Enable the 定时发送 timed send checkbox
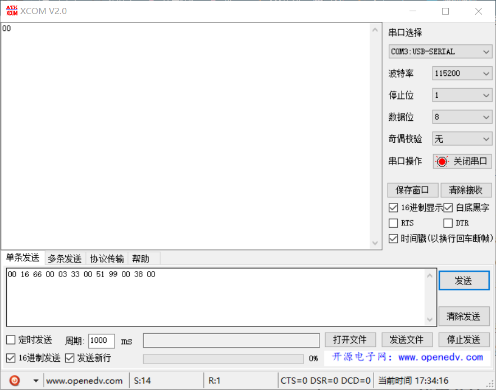Image resolution: width=496 pixels, height=390 pixels. 11,340
